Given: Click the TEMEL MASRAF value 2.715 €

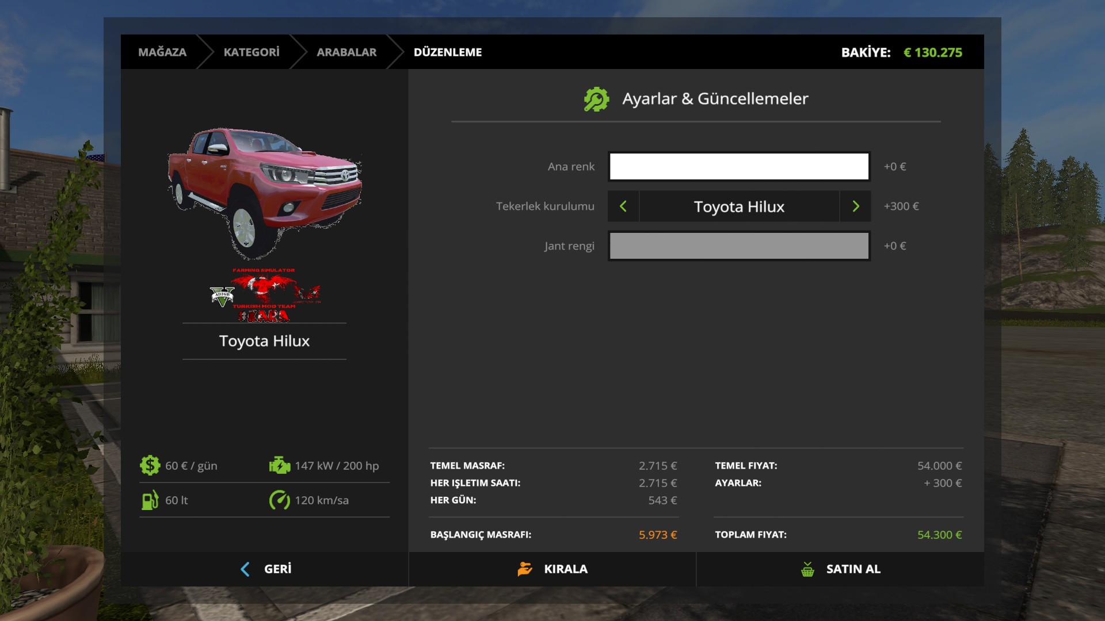Looking at the screenshot, I should click(658, 466).
